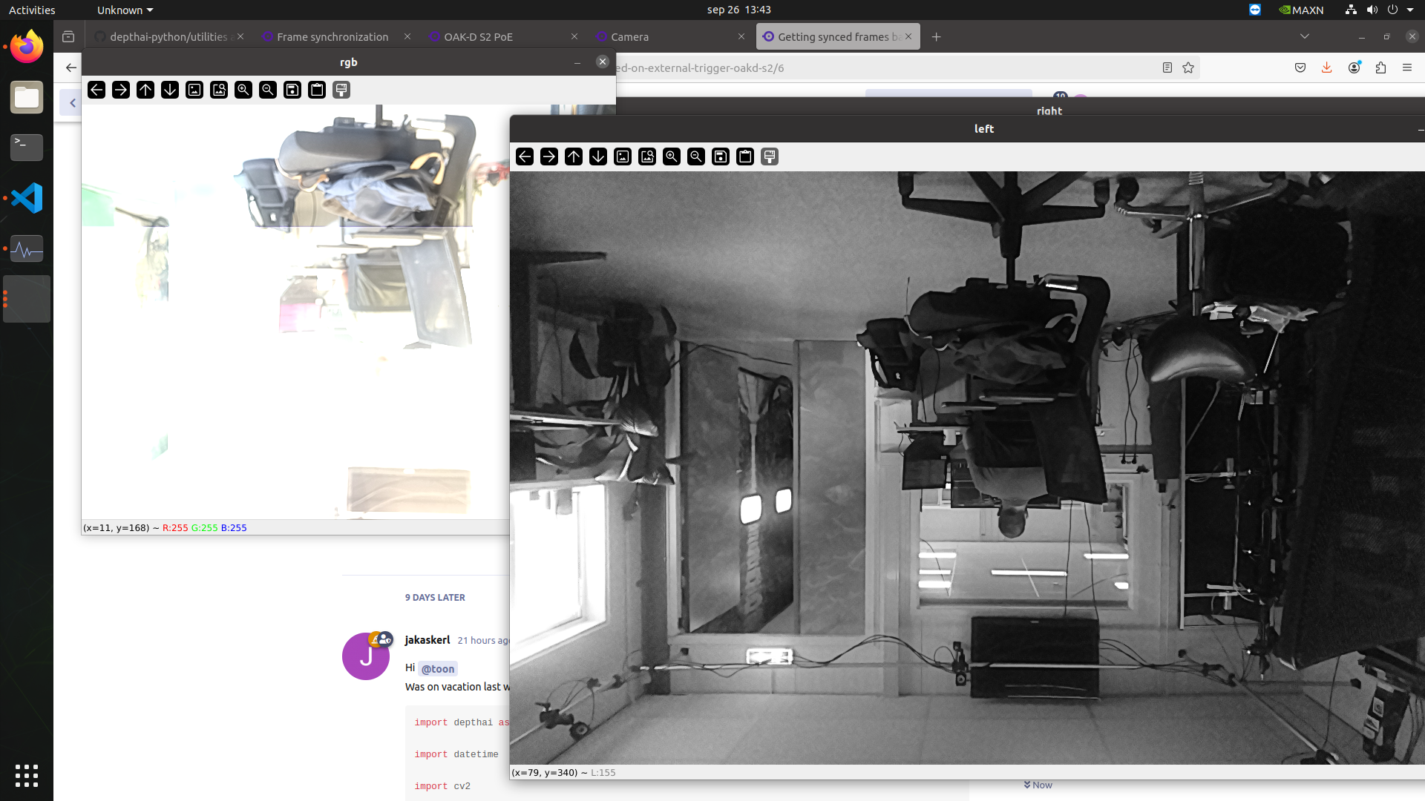This screenshot has height=801, width=1425.
Task: Click the jakaskerl username link
Action: click(427, 639)
